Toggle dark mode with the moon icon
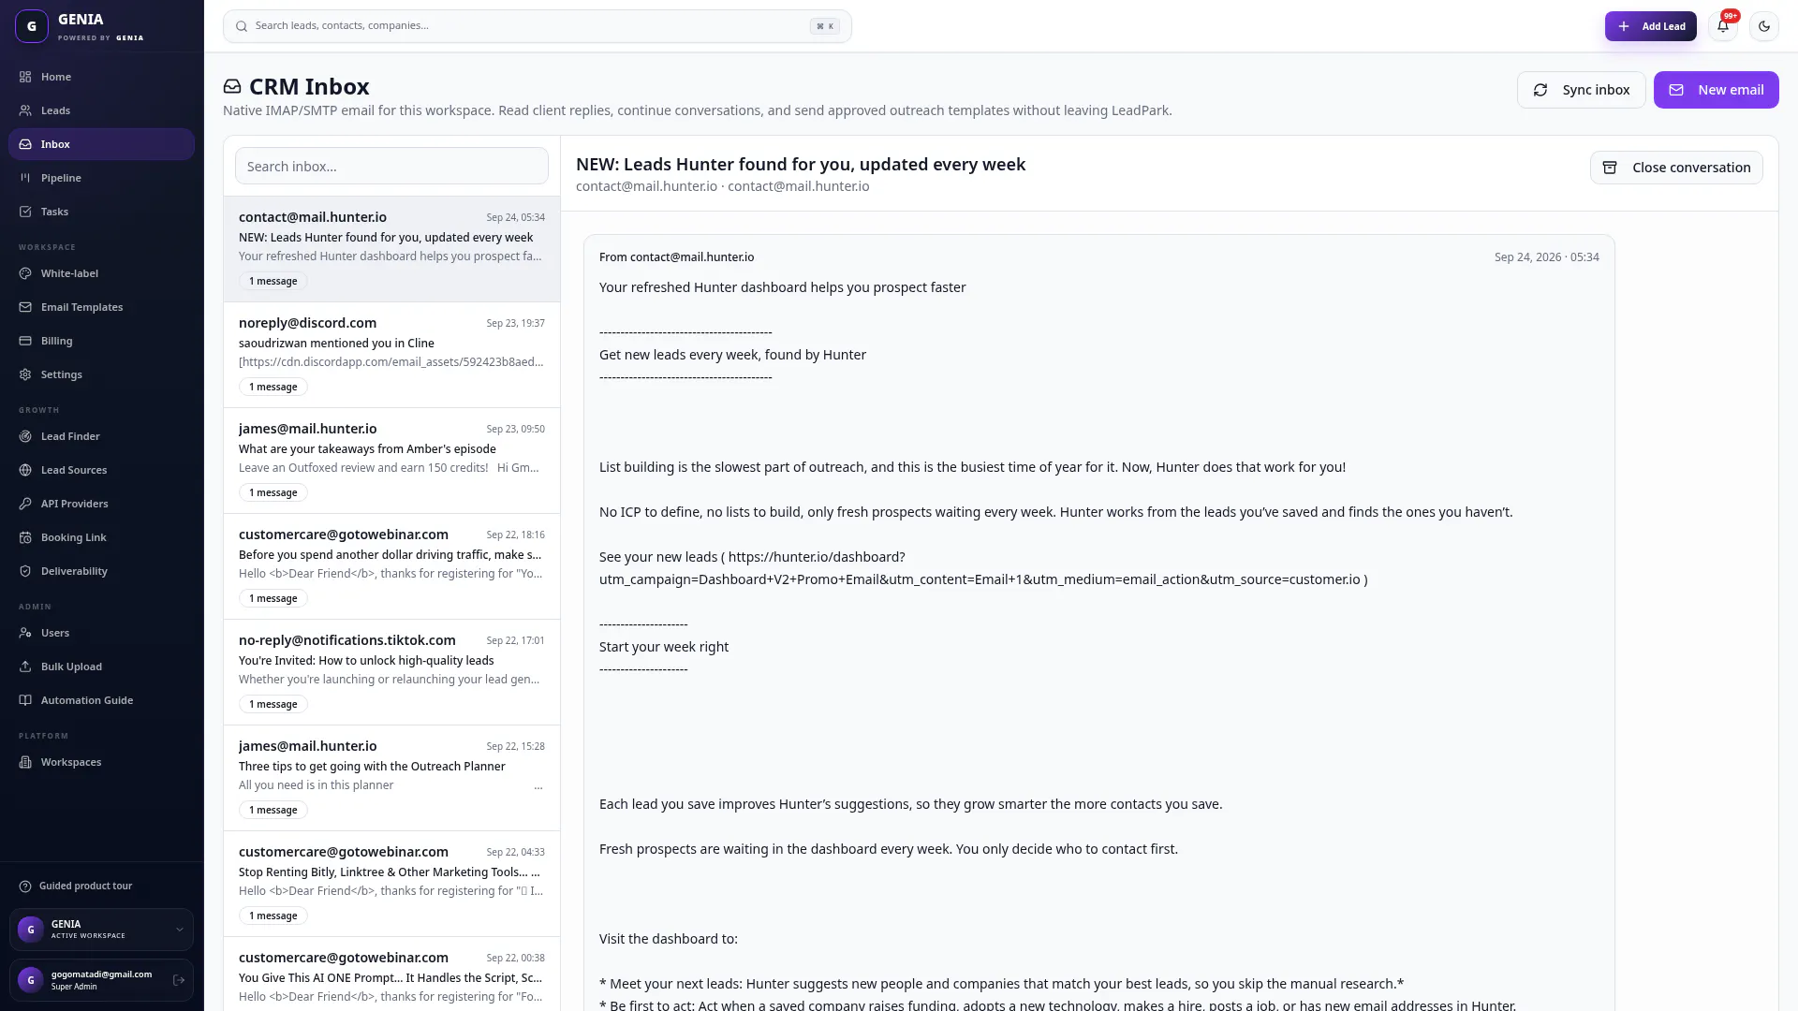Image resolution: width=1798 pixels, height=1011 pixels. (1764, 26)
